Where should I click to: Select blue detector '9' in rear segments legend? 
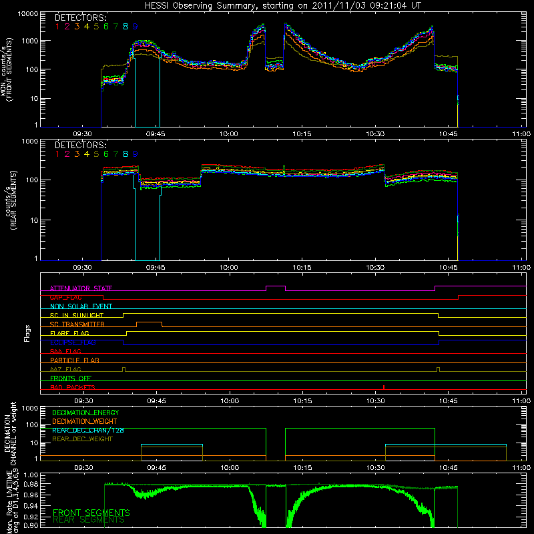pyautogui.click(x=136, y=154)
